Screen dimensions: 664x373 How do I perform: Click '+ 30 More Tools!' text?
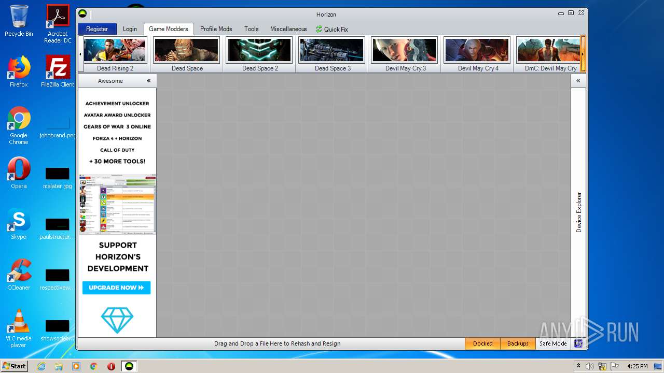point(117,161)
